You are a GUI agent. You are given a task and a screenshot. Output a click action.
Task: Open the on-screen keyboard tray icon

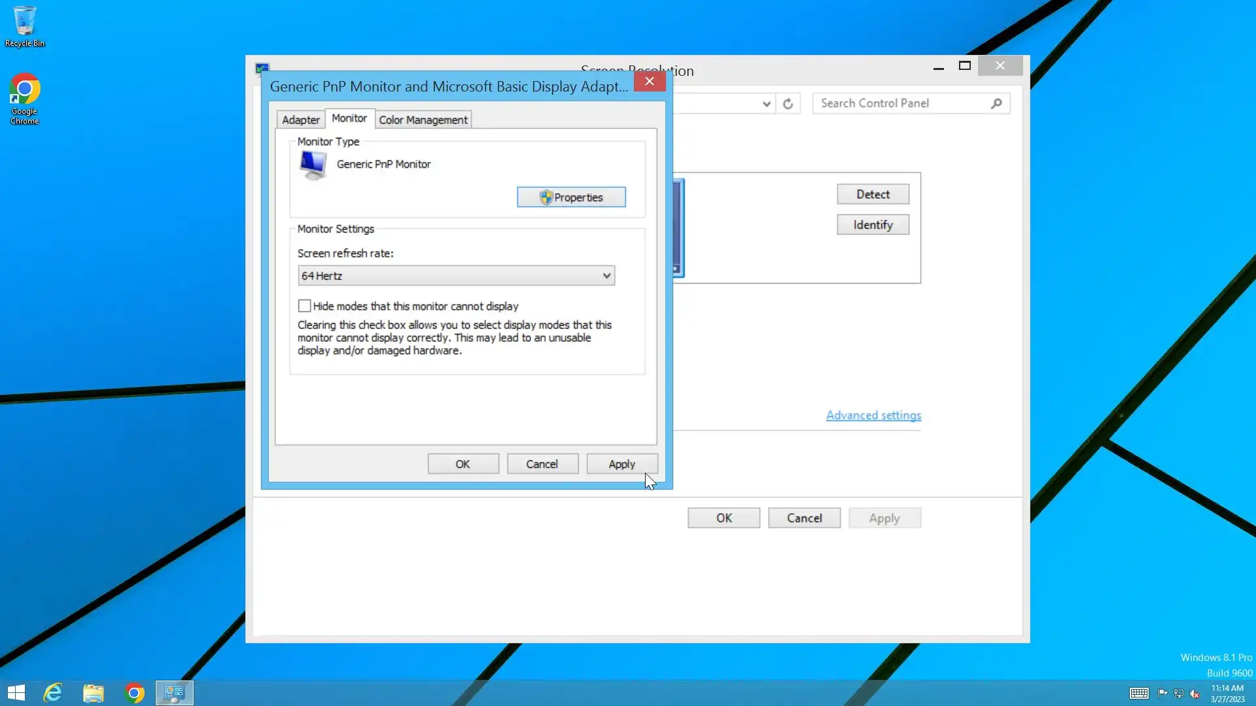[1138, 694]
